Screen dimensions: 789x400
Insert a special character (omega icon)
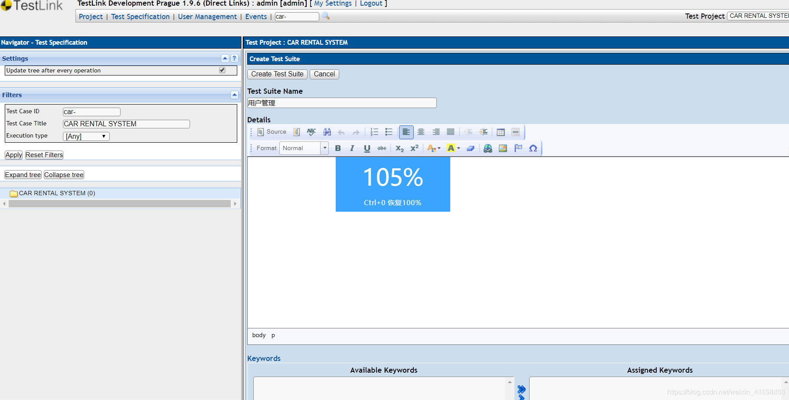pos(533,148)
